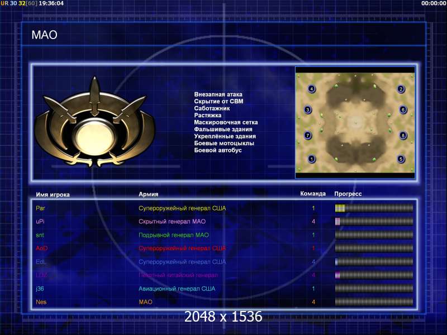Viewport: 447px width, 335px height.
Task: Click team number for uPi
Action: tap(313, 221)
